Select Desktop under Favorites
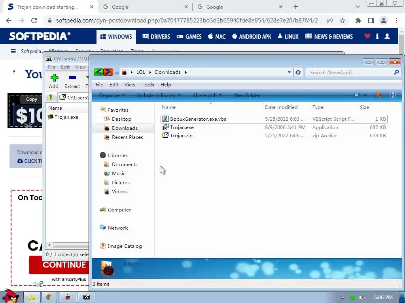 121,119
